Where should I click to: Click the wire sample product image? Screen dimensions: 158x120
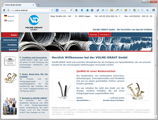63,89
